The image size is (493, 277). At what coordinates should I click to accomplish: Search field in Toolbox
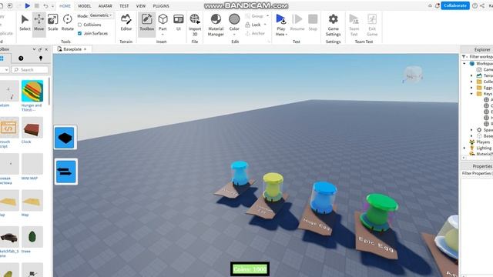tap(30, 70)
